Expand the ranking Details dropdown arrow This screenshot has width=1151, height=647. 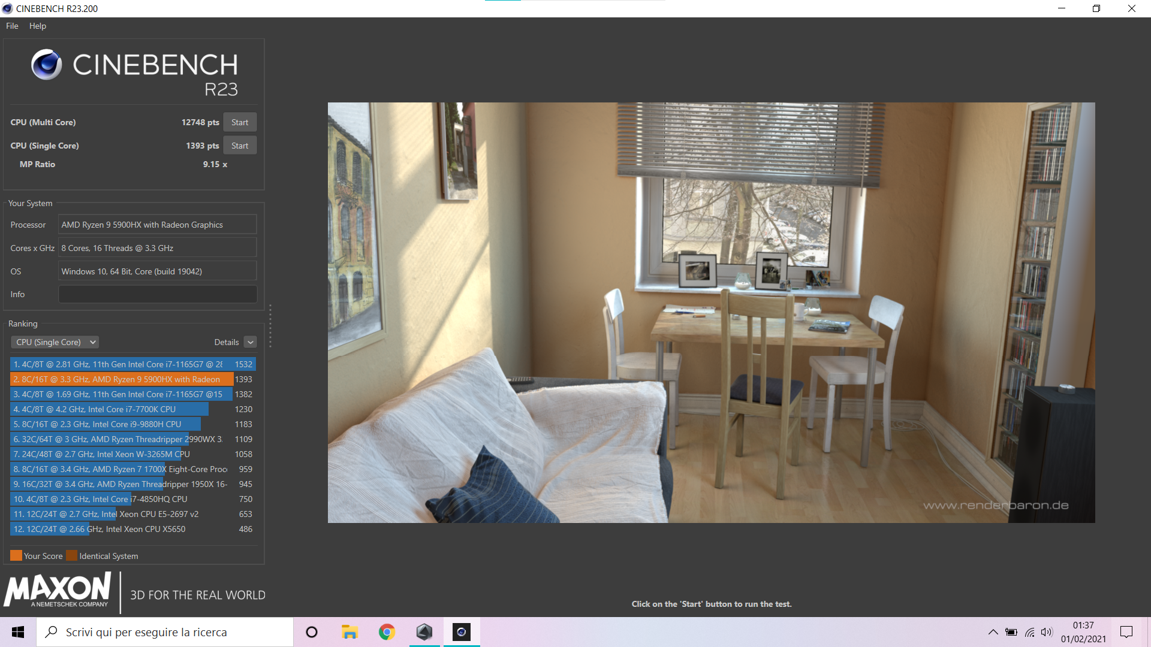pos(251,342)
